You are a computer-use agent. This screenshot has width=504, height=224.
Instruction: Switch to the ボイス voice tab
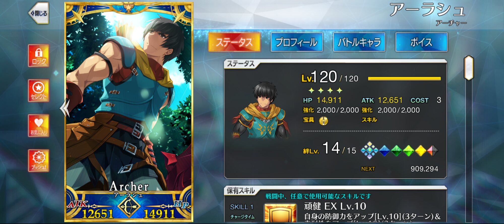pos(421,42)
